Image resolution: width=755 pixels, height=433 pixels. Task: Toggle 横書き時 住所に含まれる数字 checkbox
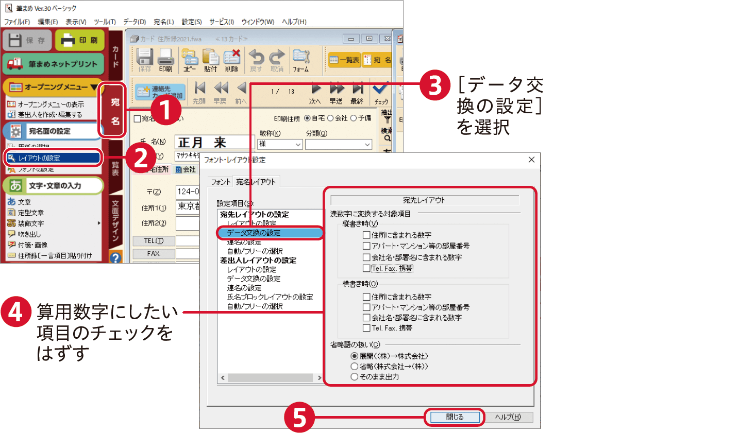(366, 297)
